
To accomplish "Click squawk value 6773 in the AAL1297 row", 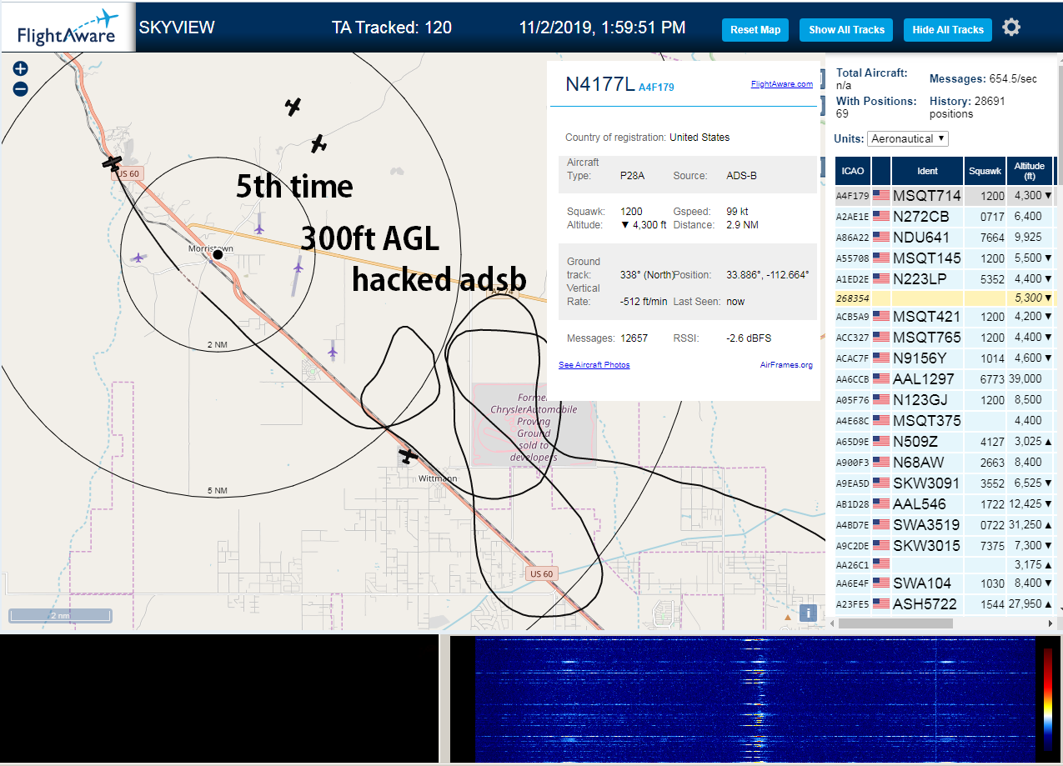I will tap(991, 379).
